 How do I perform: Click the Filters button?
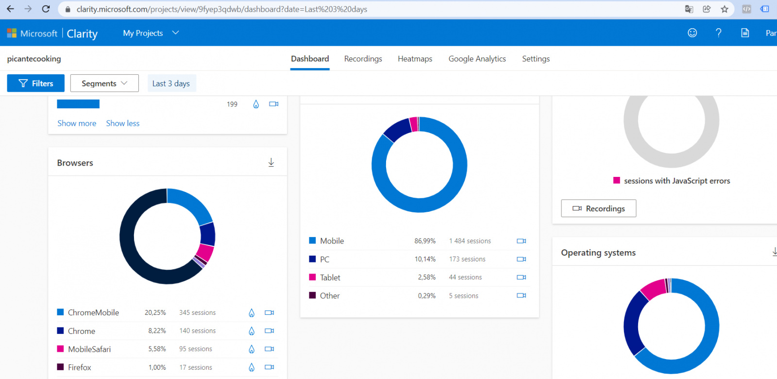point(36,84)
